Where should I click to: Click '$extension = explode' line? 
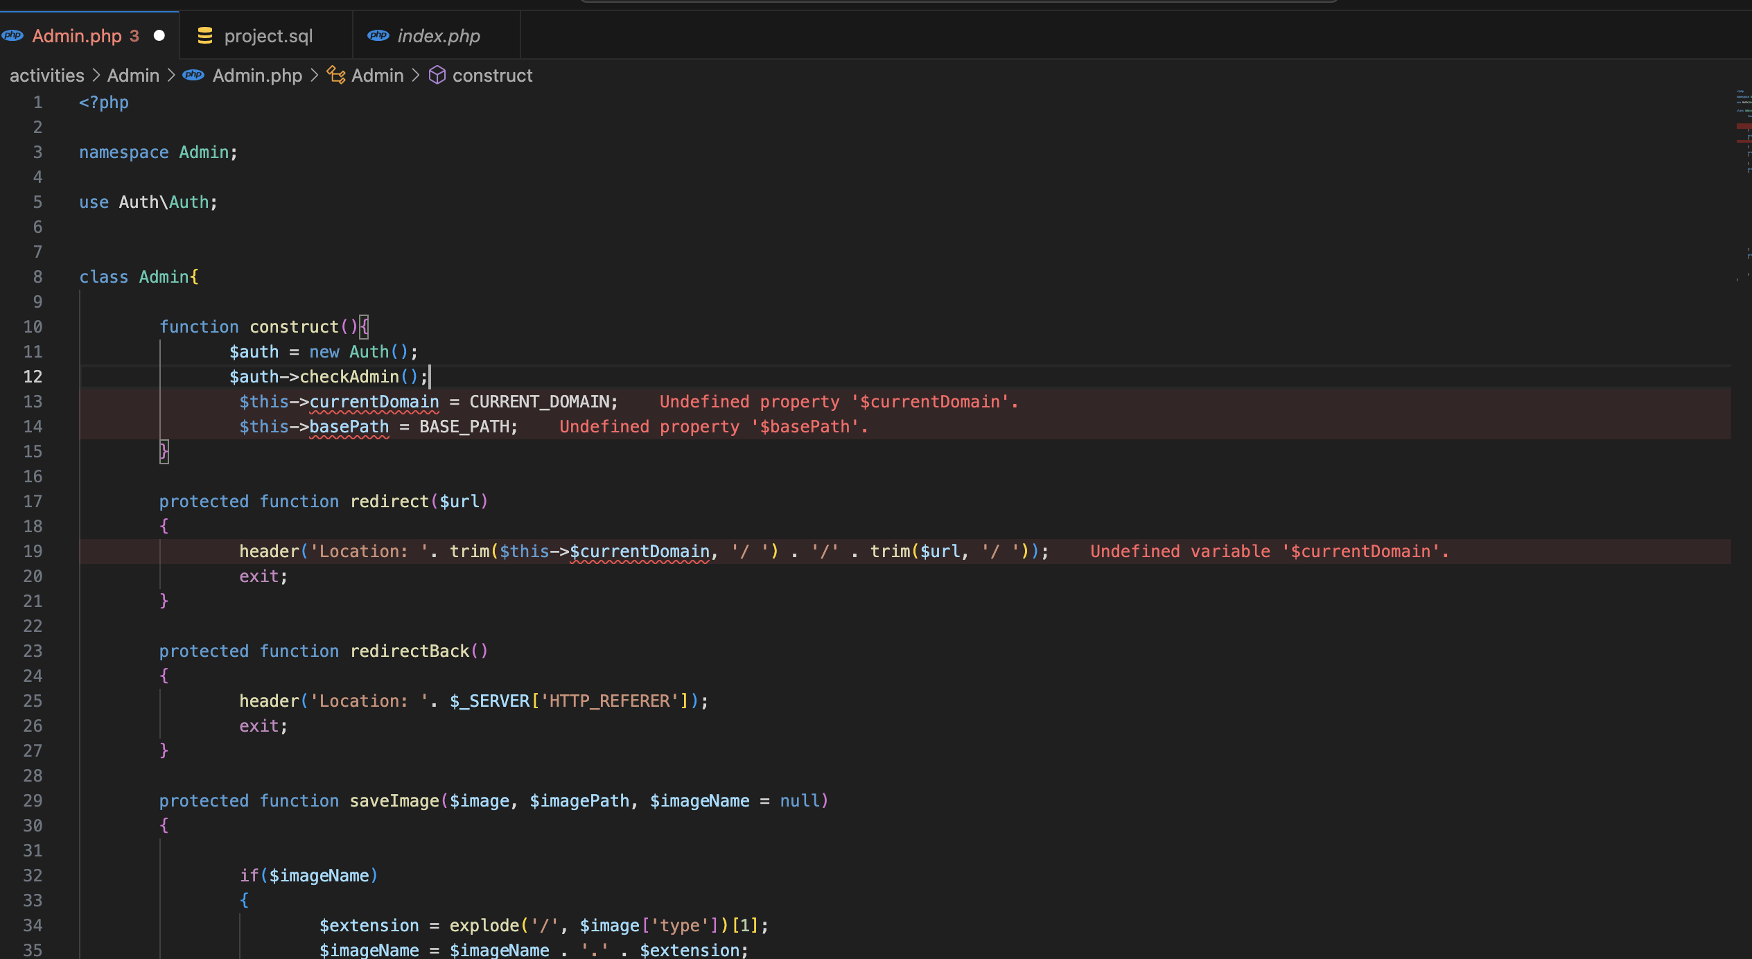pyautogui.click(x=543, y=926)
